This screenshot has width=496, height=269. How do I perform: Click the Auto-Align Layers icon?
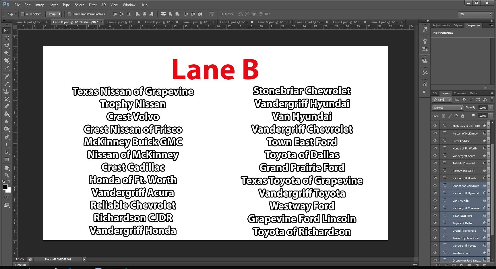click(x=212, y=14)
